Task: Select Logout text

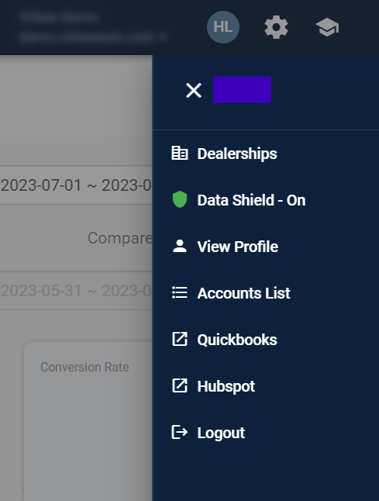Action: click(221, 433)
